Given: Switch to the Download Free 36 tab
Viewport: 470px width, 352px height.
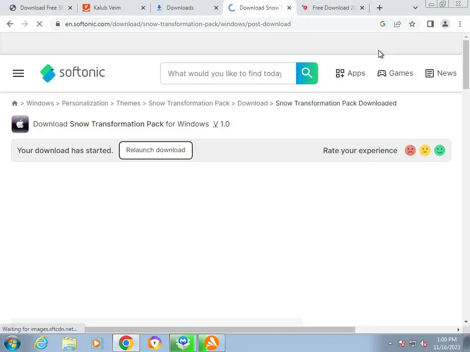Looking at the screenshot, I should pos(41,8).
